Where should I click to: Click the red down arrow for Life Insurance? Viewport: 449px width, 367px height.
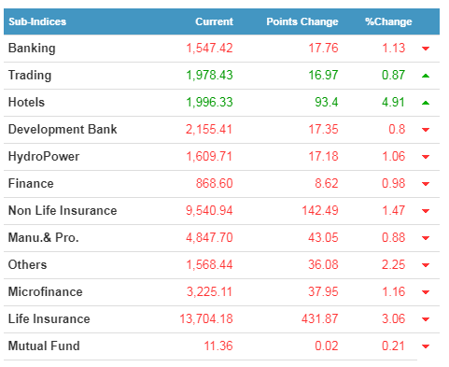click(426, 319)
